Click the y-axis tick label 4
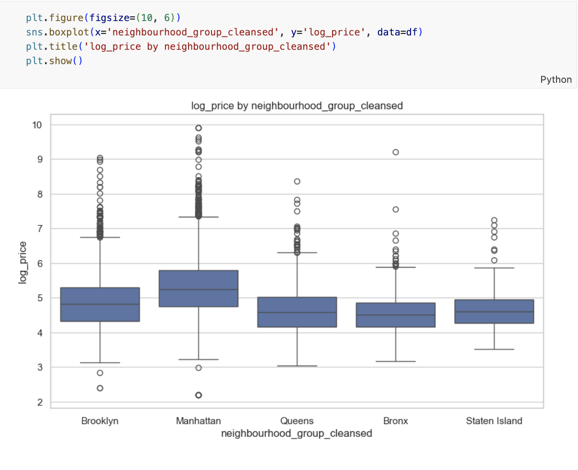 (x=40, y=333)
